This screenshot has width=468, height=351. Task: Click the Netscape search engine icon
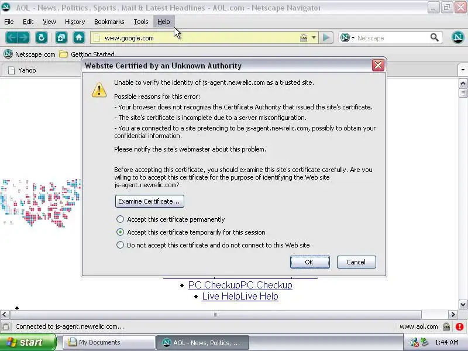tap(345, 37)
